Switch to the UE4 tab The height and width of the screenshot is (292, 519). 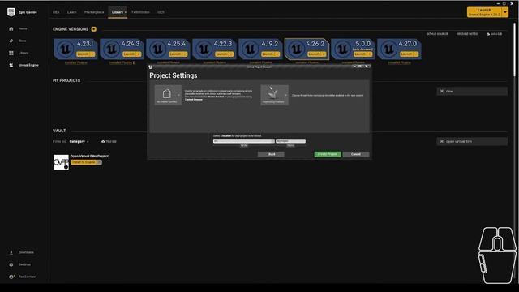pos(56,12)
